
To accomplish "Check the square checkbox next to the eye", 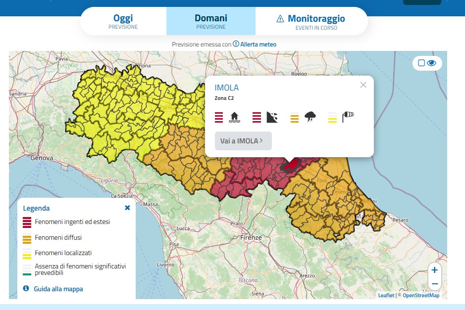I will click(421, 63).
